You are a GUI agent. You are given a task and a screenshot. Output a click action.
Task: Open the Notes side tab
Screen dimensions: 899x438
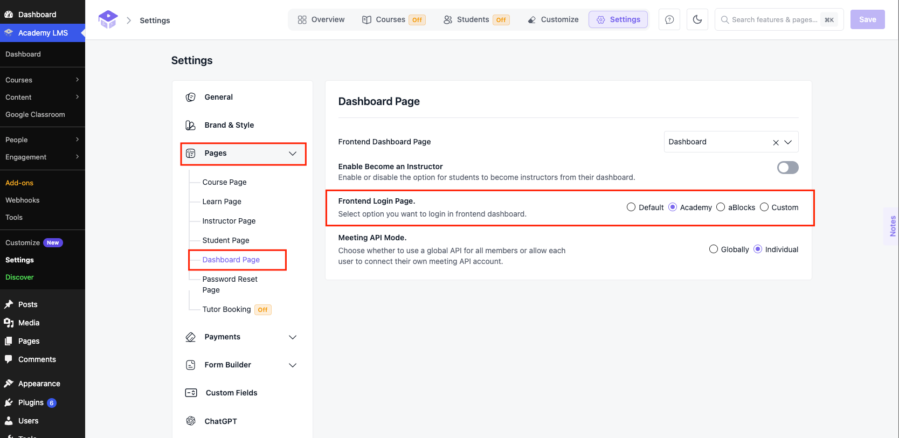point(892,226)
